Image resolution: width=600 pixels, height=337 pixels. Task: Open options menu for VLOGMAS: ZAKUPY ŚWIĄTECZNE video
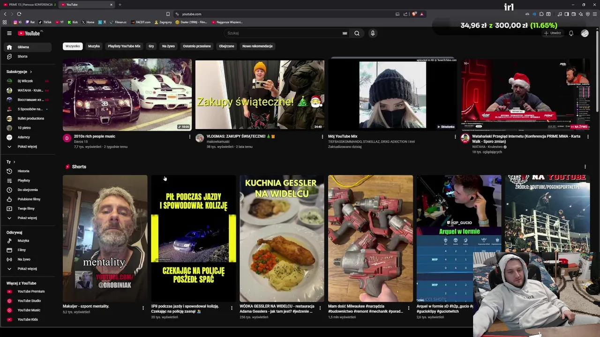[x=322, y=137]
